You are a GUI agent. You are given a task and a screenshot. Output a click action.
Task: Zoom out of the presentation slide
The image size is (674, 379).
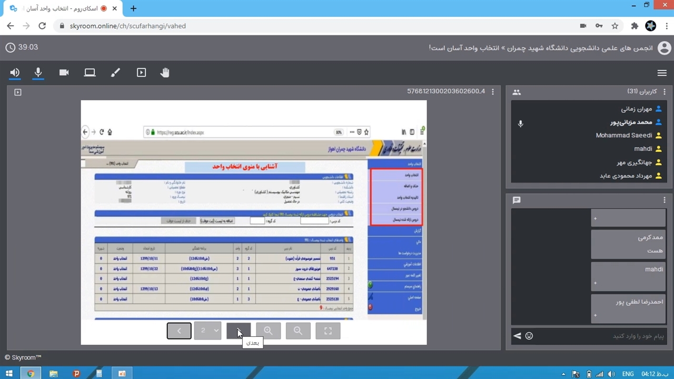pos(298,331)
